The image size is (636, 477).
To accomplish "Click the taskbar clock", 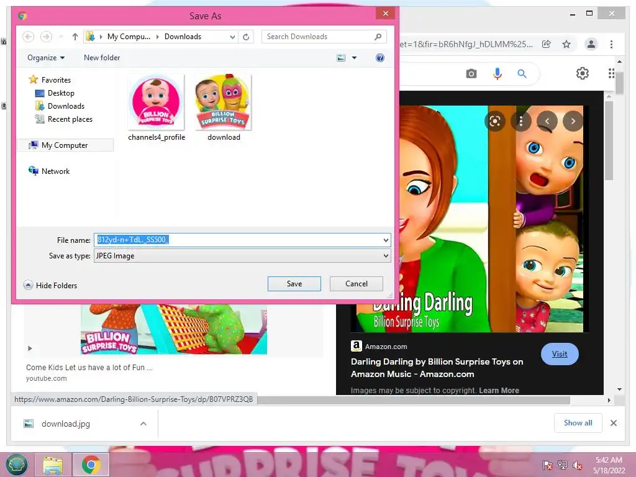I will point(609,465).
